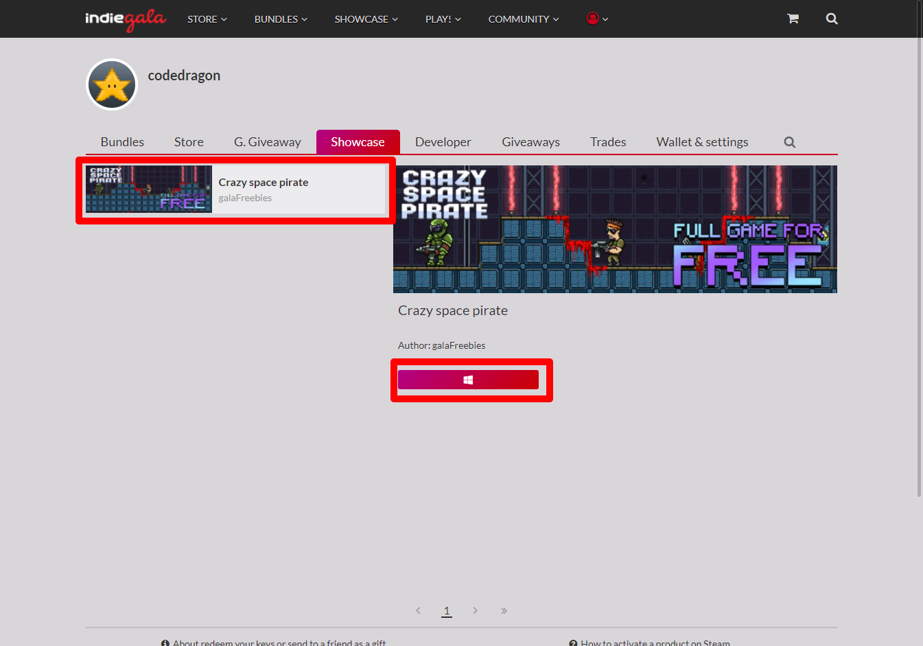Click the large Crazy Space Pirate banner
The image size is (923, 646).
(615, 229)
